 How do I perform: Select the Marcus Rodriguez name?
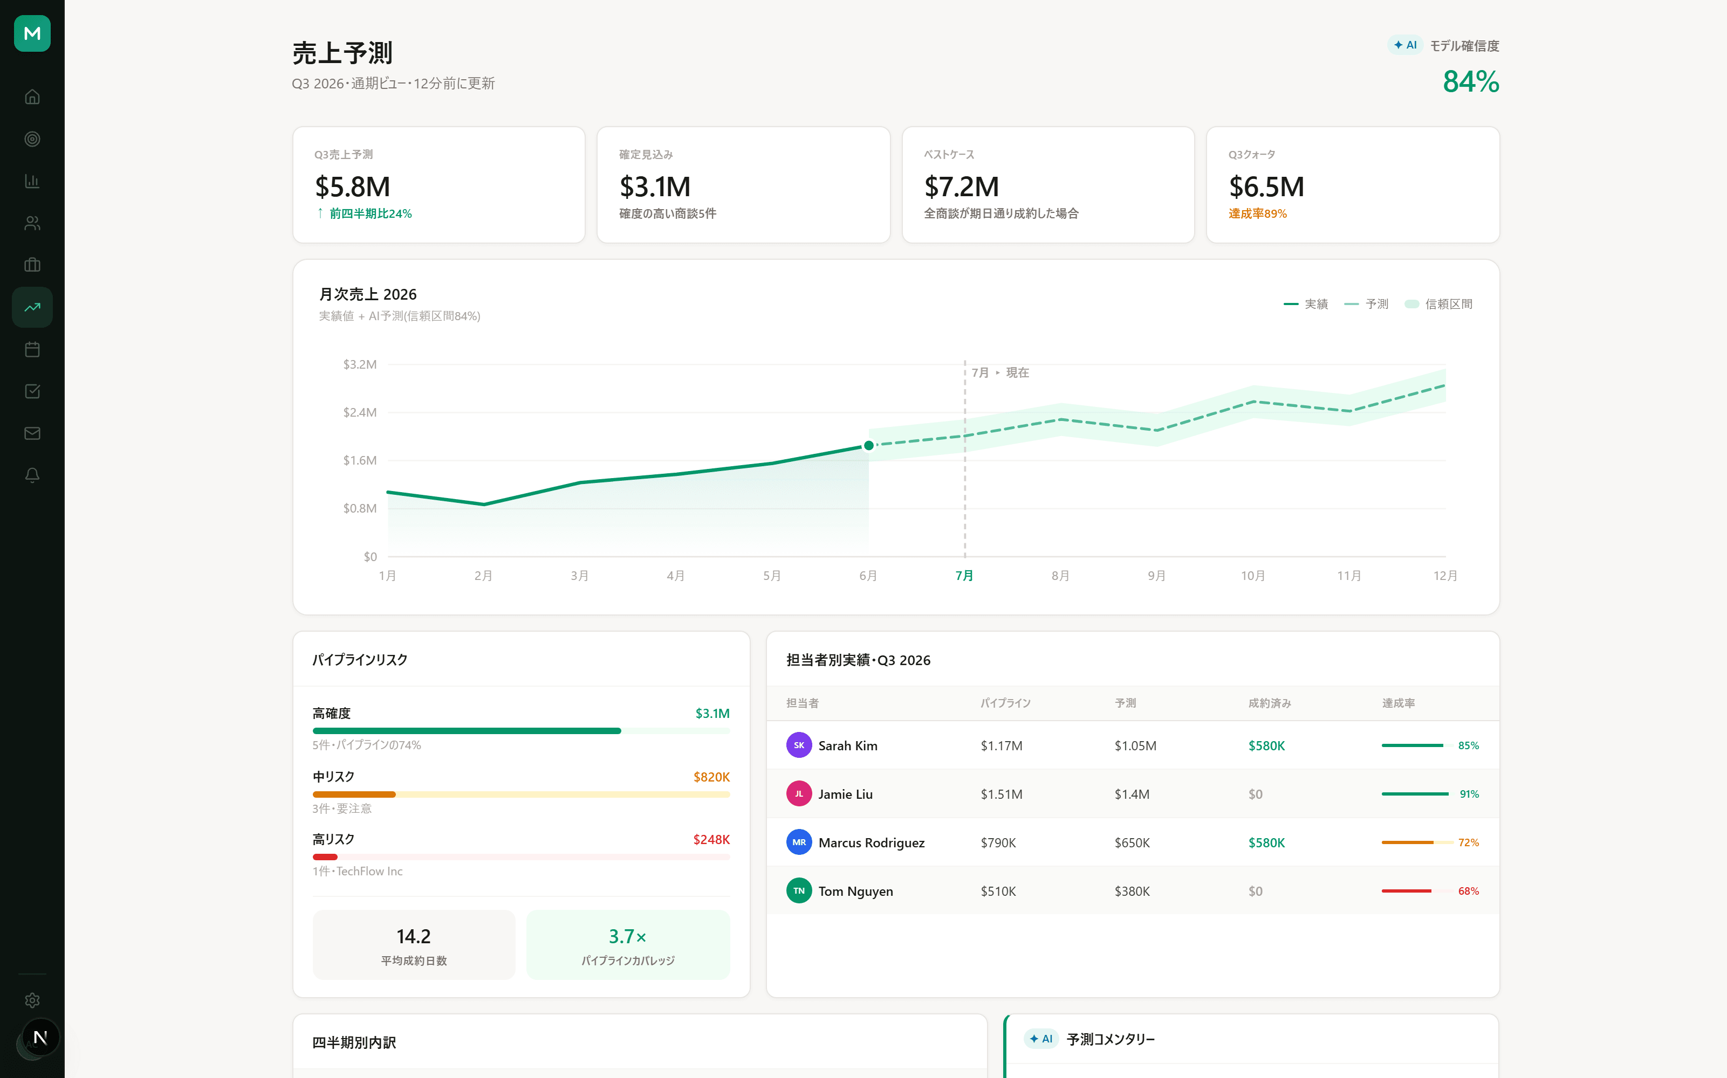click(872, 842)
